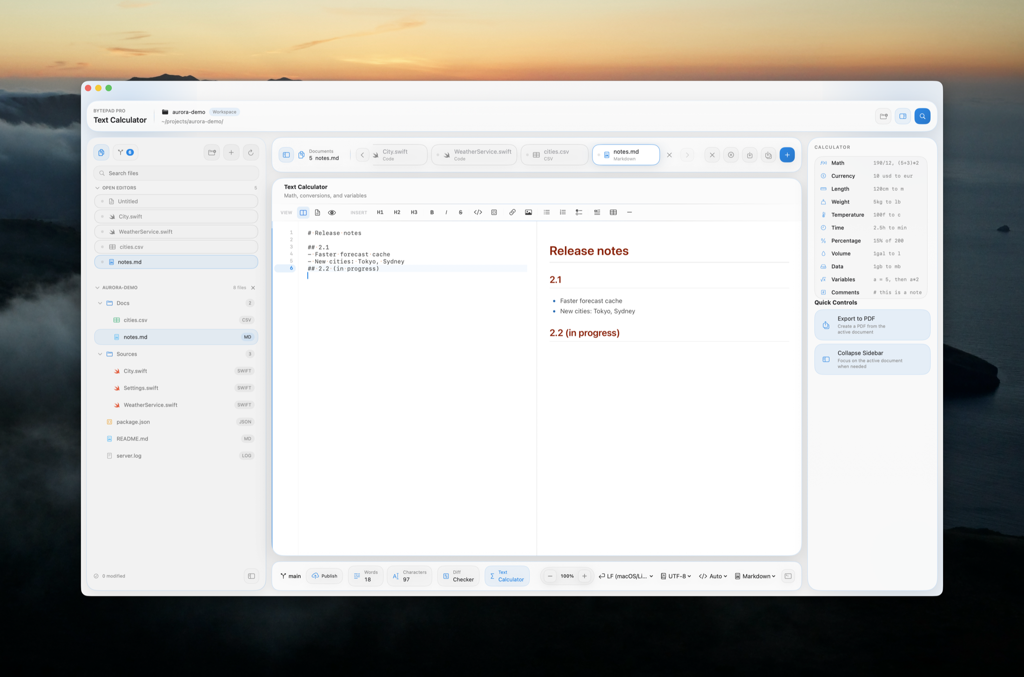Insert an H2 heading
The width and height of the screenshot is (1024, 677).
[x=397, y=212]
